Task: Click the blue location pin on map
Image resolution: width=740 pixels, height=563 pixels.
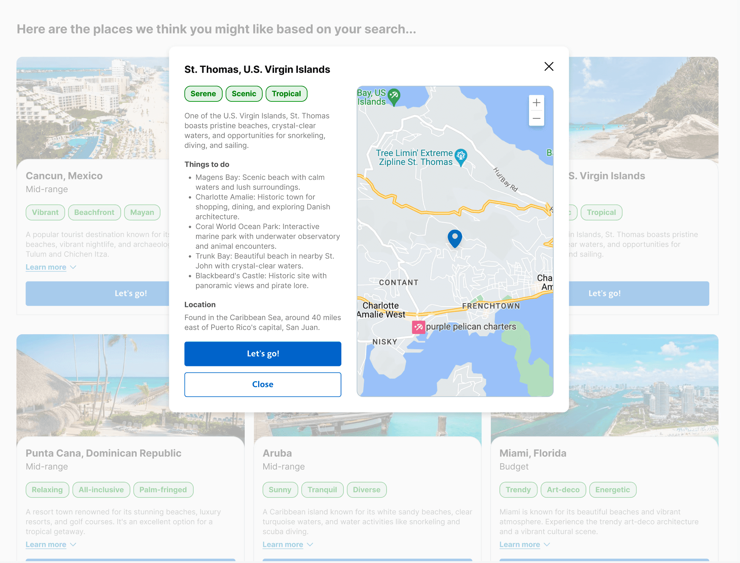Action: tap(455, 238)
